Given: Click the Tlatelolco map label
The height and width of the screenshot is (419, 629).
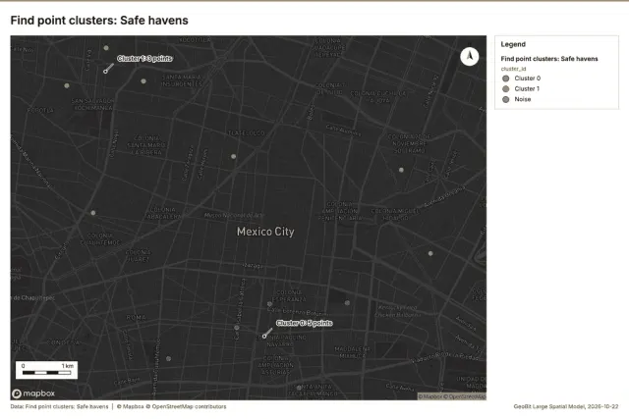Looking at the screenshot, I should [247, 133].
